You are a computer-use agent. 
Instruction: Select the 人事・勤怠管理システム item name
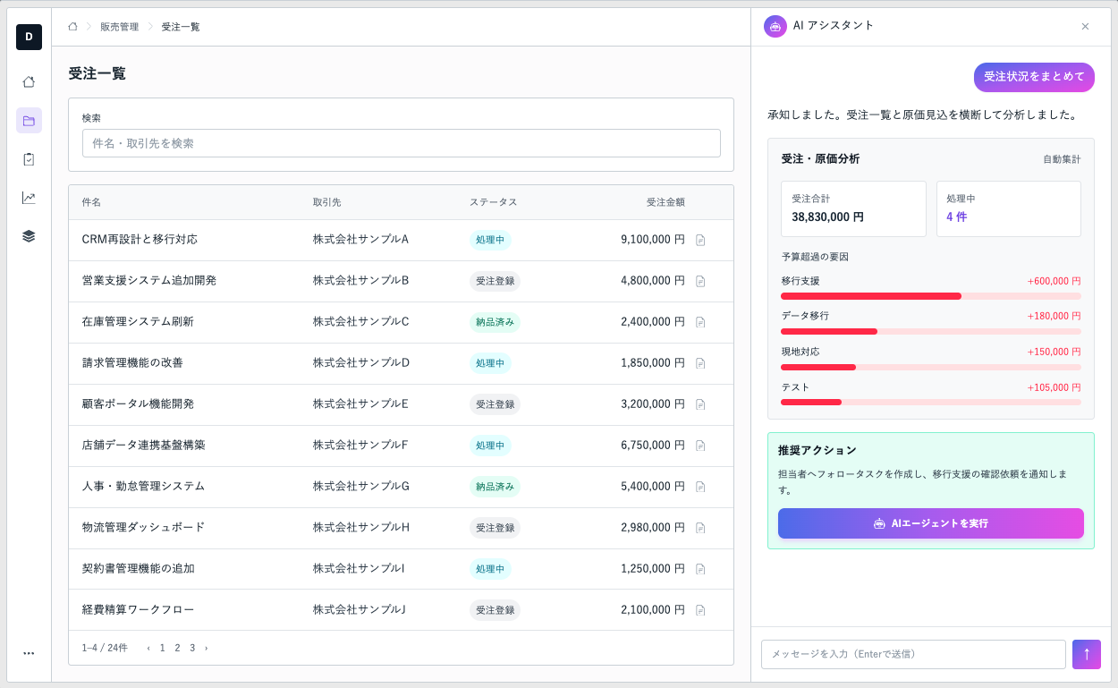tap(143, 487)
